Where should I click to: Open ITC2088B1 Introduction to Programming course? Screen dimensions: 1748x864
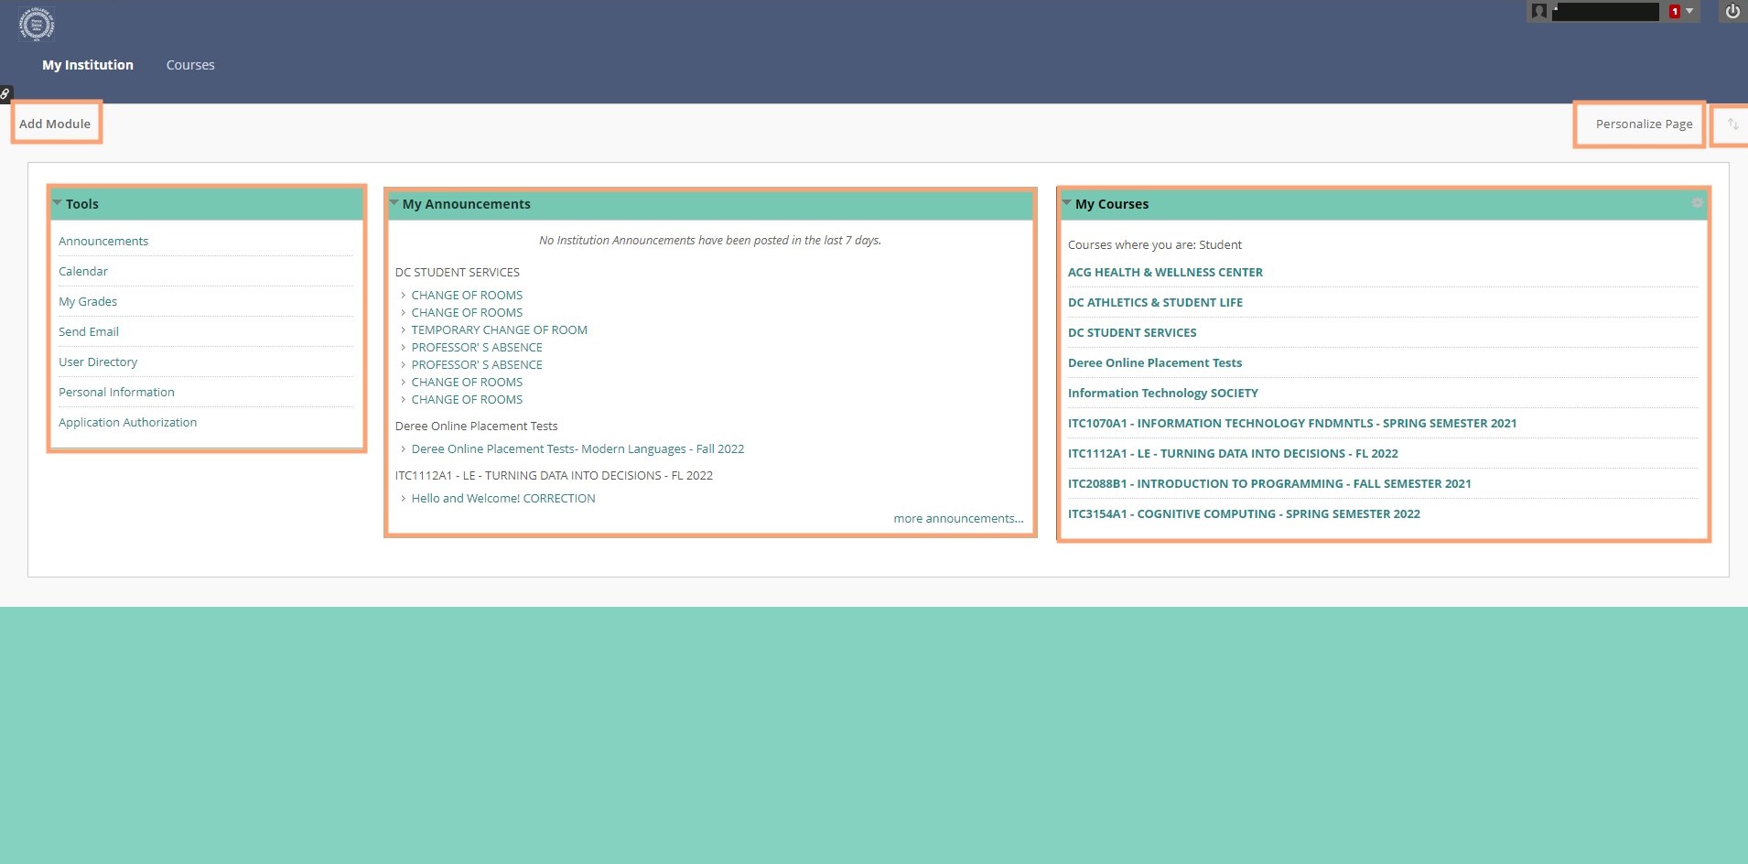point(1269,483)
